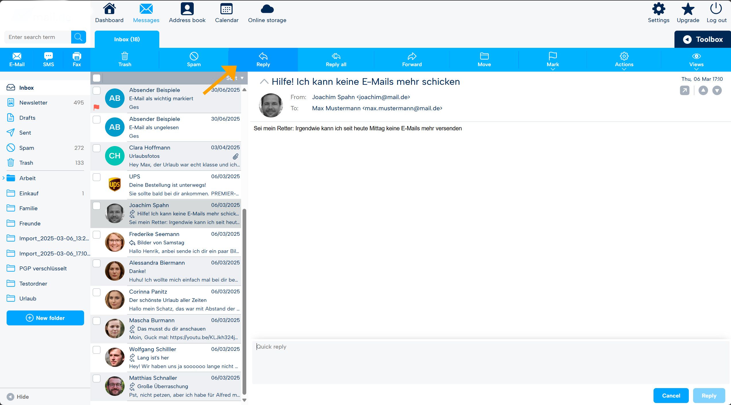Toggle the select-all messages checkbox

(x=97, y=78)
